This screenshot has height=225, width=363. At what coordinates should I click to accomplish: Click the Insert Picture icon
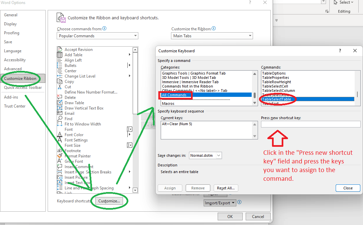coord(60,177)
